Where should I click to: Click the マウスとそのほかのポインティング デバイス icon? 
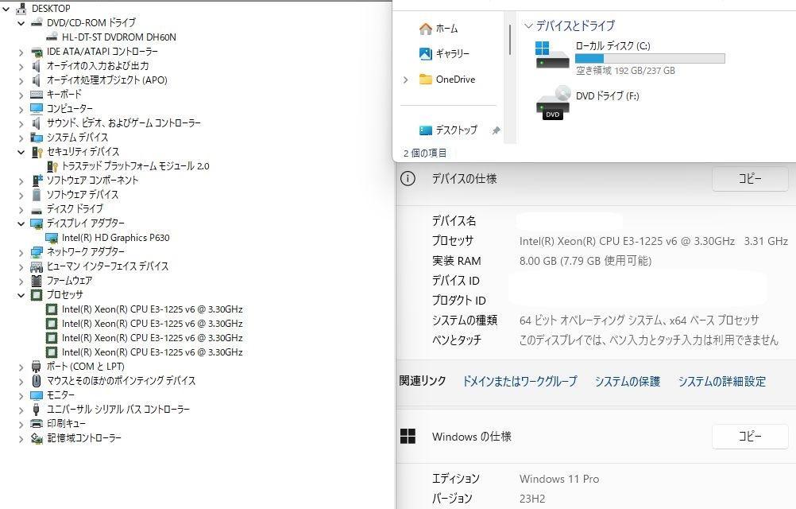[37, 380]
